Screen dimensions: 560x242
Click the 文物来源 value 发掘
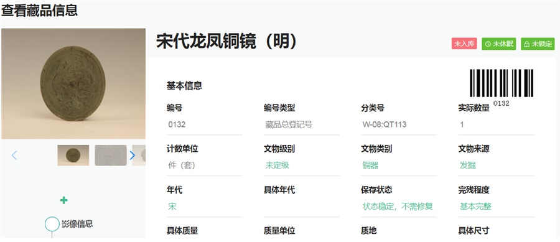click(467, 165)
